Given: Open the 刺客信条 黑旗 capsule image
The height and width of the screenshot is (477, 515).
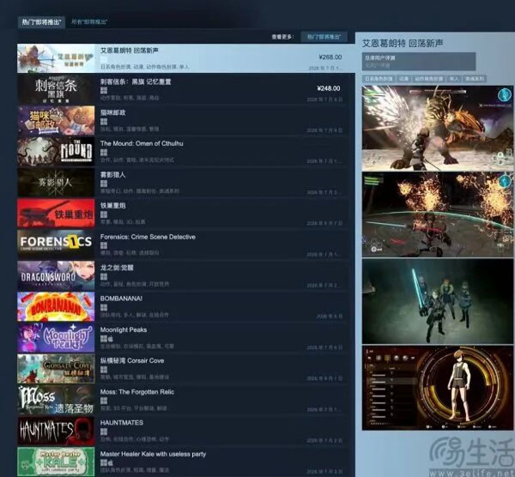Looking at the screenshot, I should tap(56, 89).
